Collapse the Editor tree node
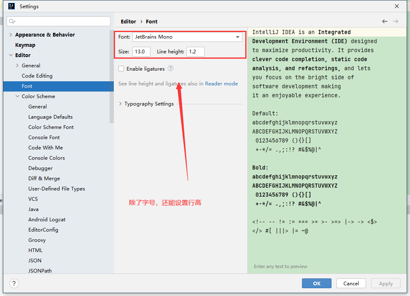The height and width of the screenshot is (296, 410). pyautogui.click(x=11, y=55)
